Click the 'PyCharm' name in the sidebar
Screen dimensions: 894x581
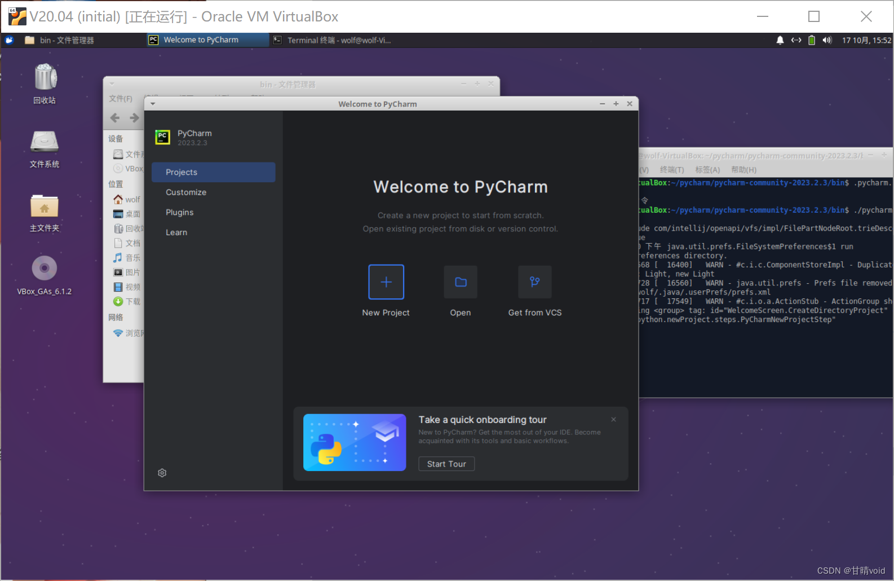tap(194, 133)
